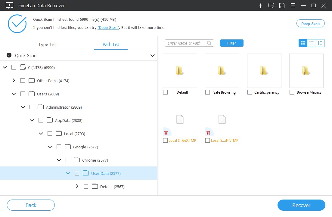Open the Default folder thumbnail
Viewport: 332px width, 217px height.
(180, 71)
